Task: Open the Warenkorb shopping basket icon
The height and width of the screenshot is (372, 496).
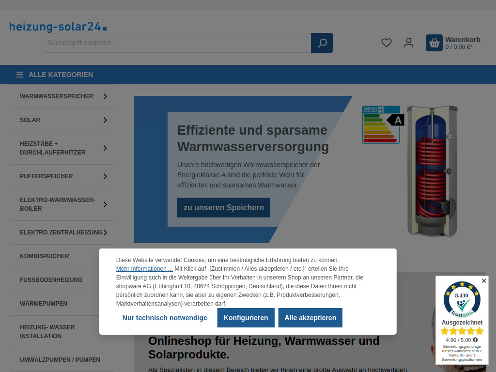Action: point(434,43)
